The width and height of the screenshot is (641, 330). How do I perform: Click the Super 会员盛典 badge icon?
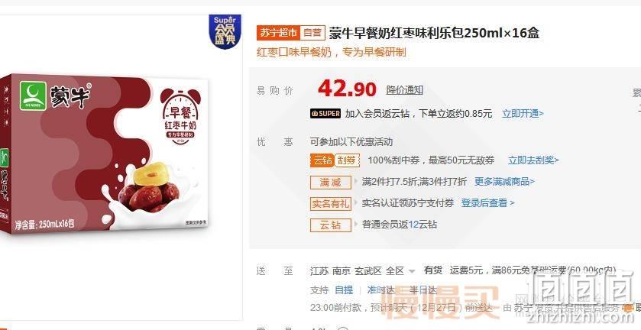click(x=225, y=32)
